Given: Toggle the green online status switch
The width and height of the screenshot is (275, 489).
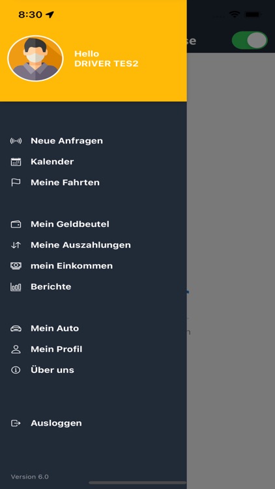Looking at the screenshot, I should (250, 40).
